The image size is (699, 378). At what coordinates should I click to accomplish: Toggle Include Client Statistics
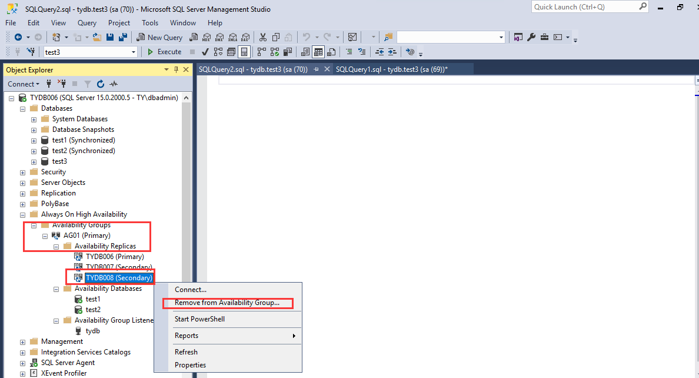pyautogui.click(x=288, y=52)
